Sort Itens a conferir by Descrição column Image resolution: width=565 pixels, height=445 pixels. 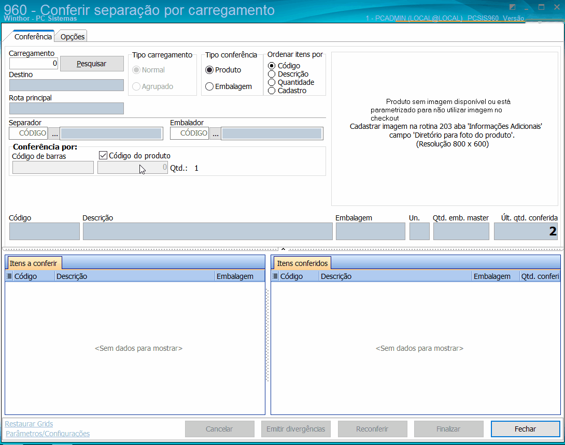point(135,276)
